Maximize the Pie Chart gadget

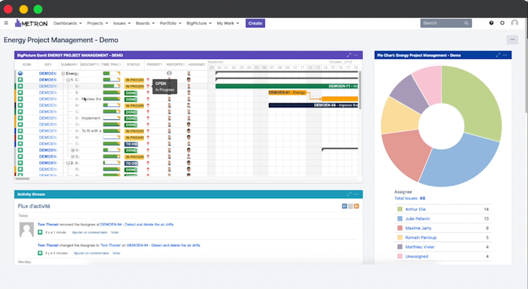[x=498, y=55]
